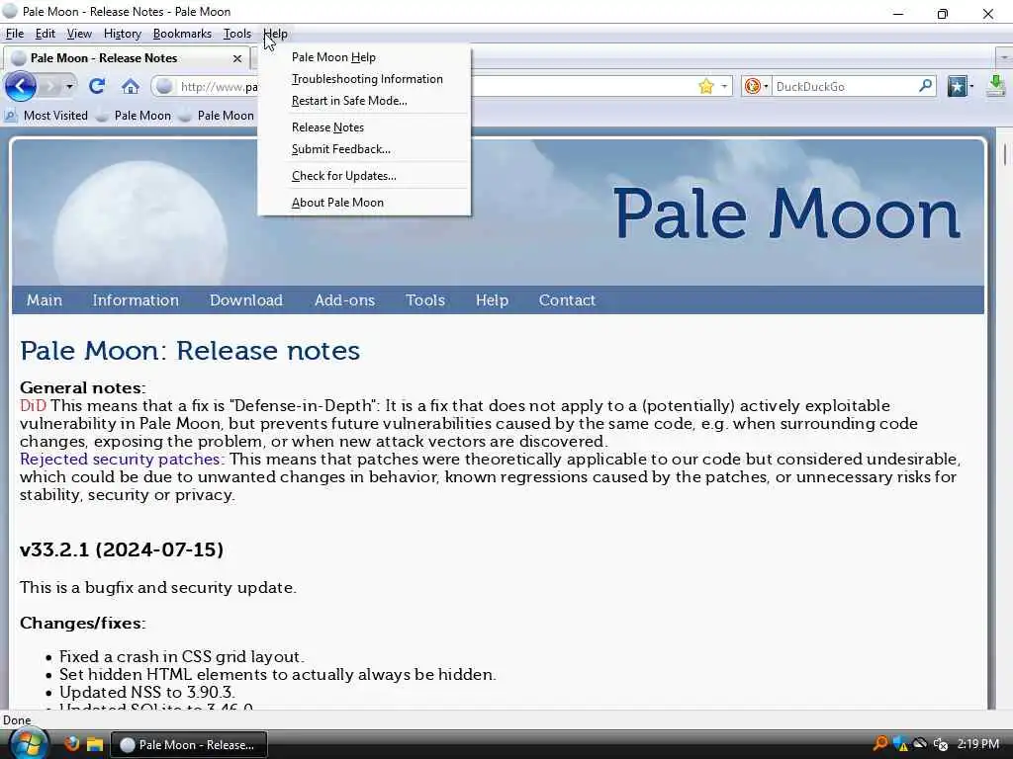
Task: Open Help in site navigation bar
Action: click(492, 300)
